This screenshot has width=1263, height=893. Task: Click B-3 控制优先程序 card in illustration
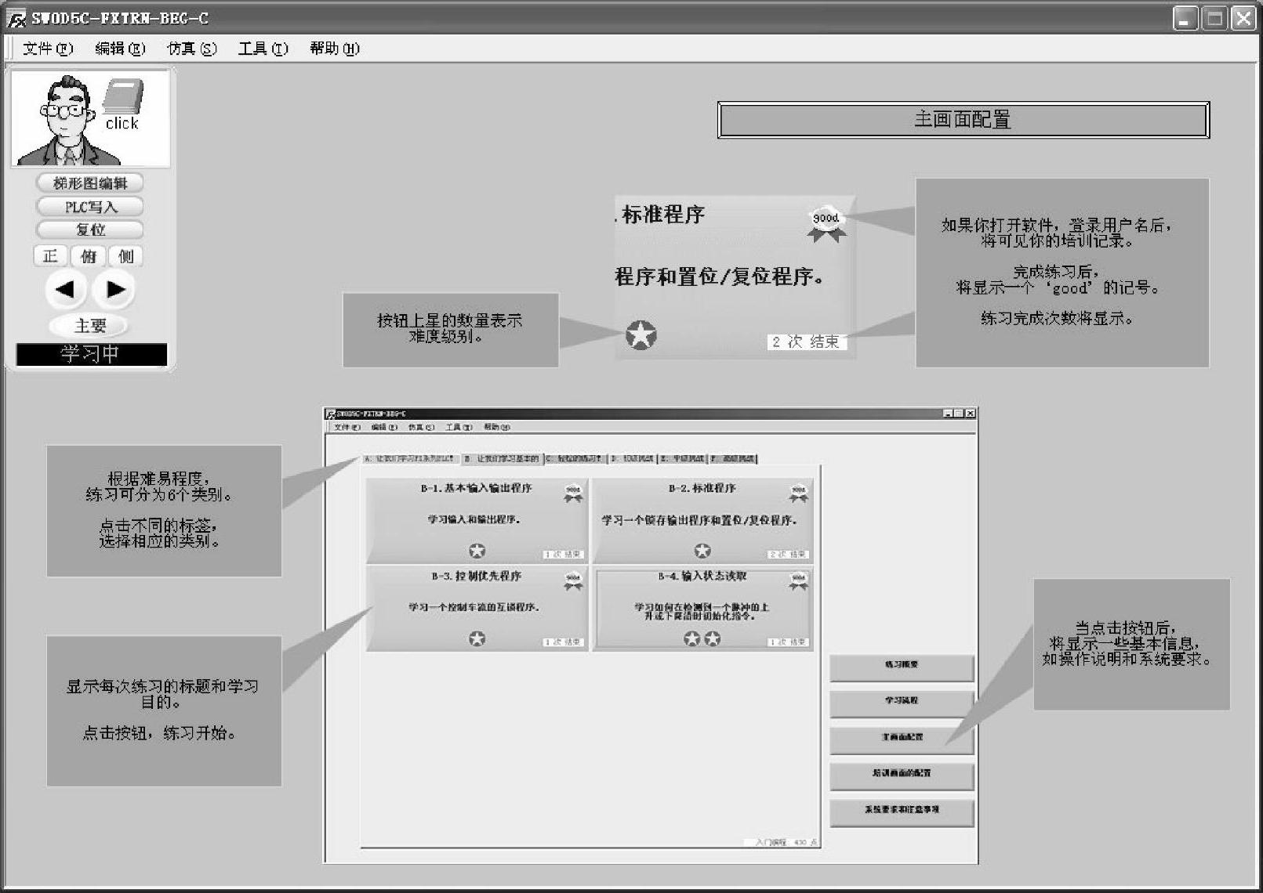[477, 609]
